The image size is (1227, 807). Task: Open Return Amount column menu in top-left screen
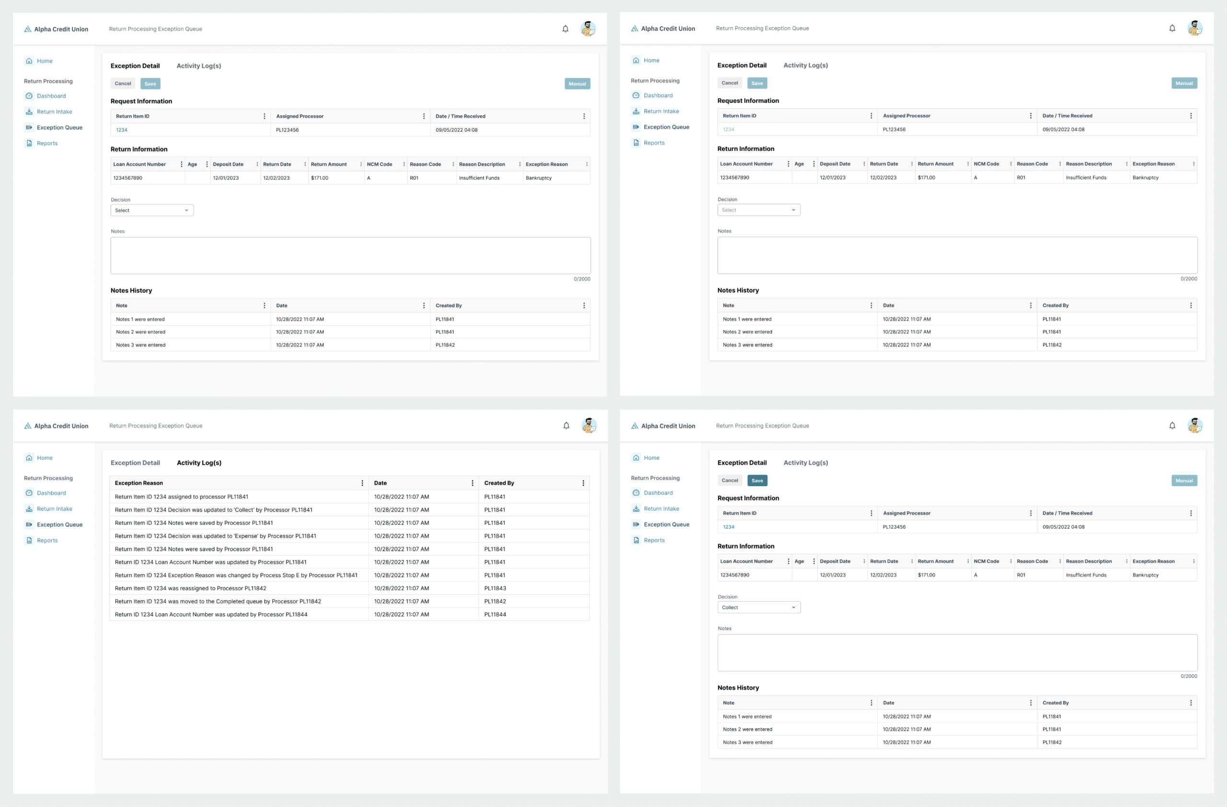tap(361, 164)
